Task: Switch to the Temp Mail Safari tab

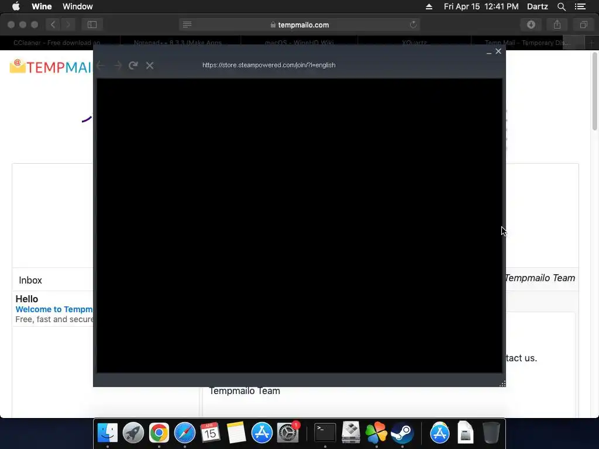Action: 528,43
